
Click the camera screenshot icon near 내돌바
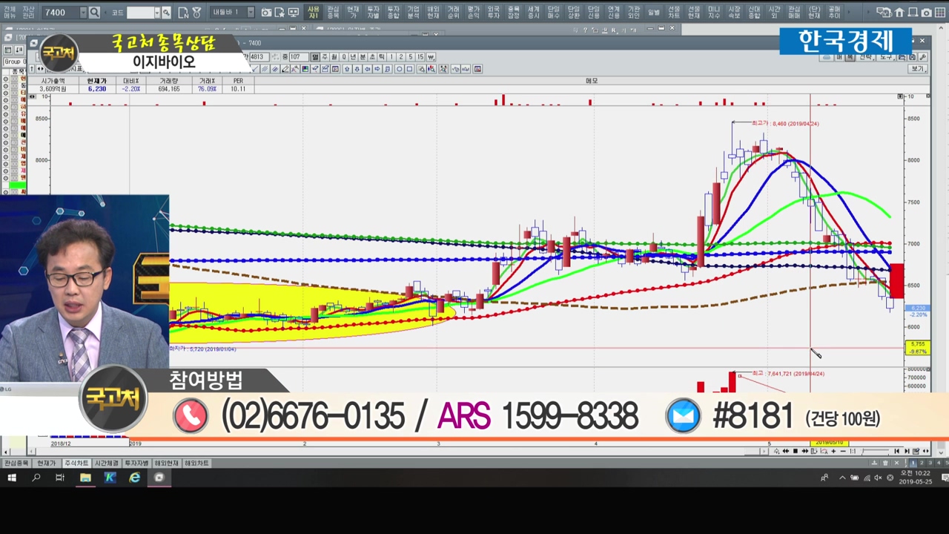[266, 13]
